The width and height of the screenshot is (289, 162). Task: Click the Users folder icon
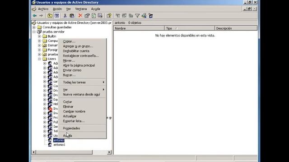tap(45, 59)
